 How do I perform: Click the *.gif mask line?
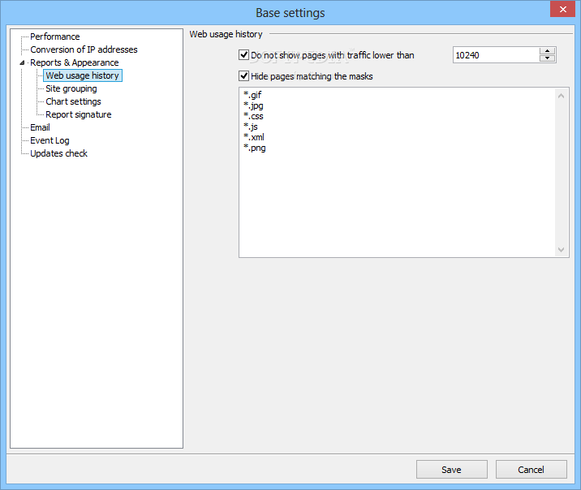tap(252, 95)
